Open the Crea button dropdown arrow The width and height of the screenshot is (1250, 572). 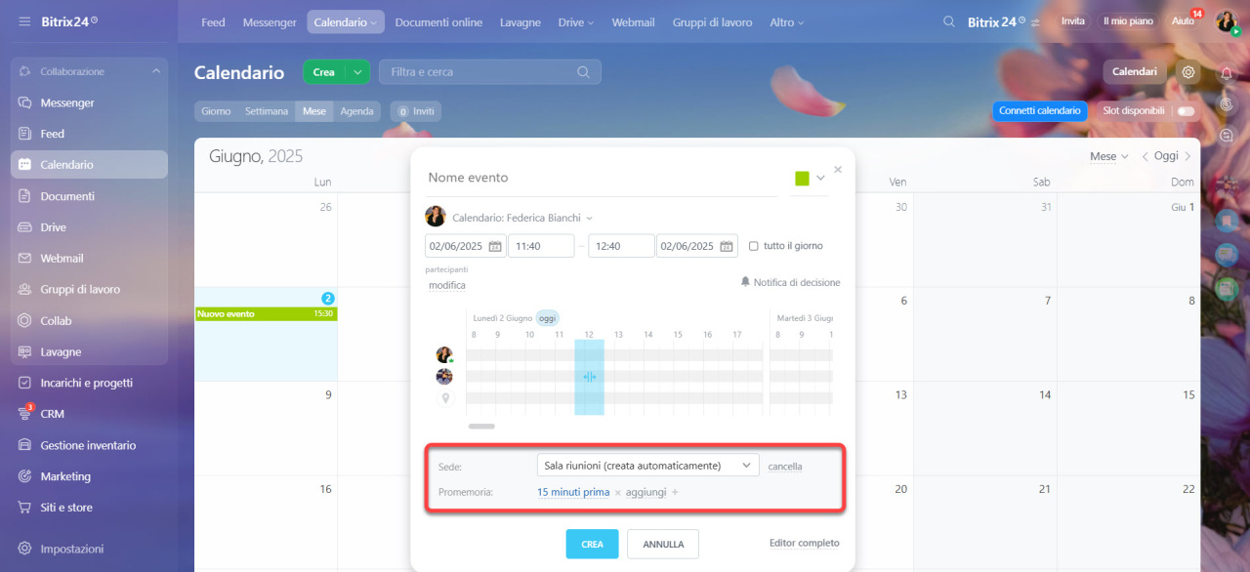click(x=358, y=72)
